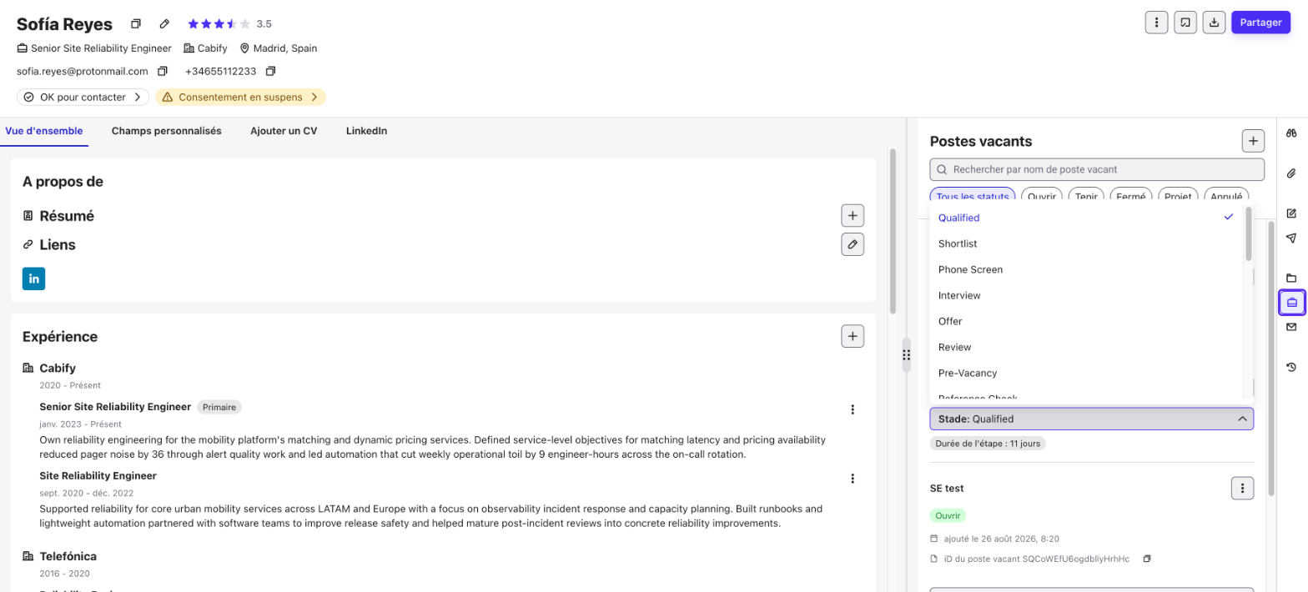Go to the LinkedIn tab
The image size is (1308, 592).
click(366, 131)
